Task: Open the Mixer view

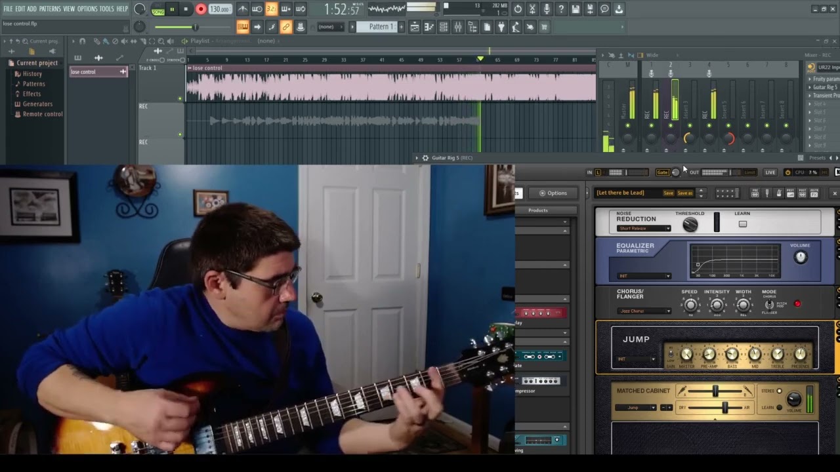Action: [458, 27]
